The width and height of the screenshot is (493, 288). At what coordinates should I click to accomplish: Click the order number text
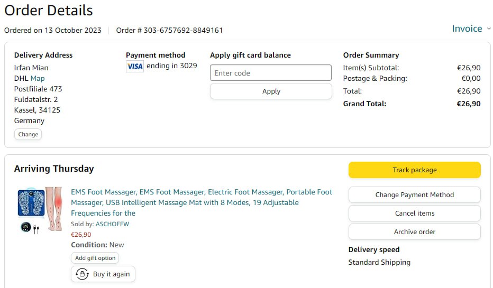pyautogui.click(x=169, y=30)
